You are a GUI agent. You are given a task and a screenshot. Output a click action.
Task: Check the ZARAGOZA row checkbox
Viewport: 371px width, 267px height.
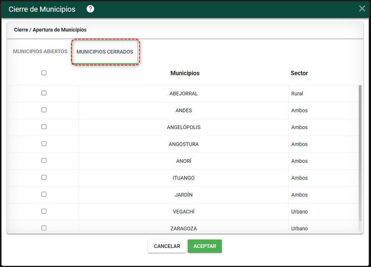[44, 228]
